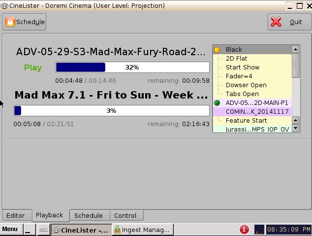Image resolution: width=312 pixels, height=236 pixels.
Task: Open the Control tab
Action: 125,215
